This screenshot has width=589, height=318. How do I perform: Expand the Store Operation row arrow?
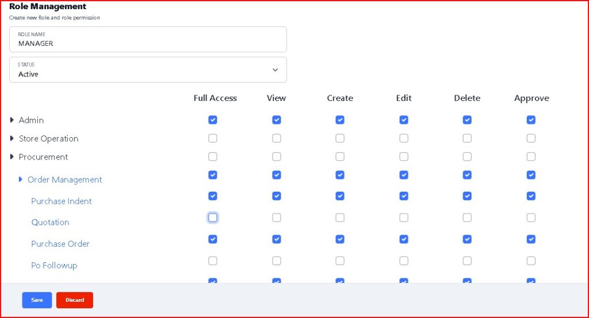(x=12, y=138)
